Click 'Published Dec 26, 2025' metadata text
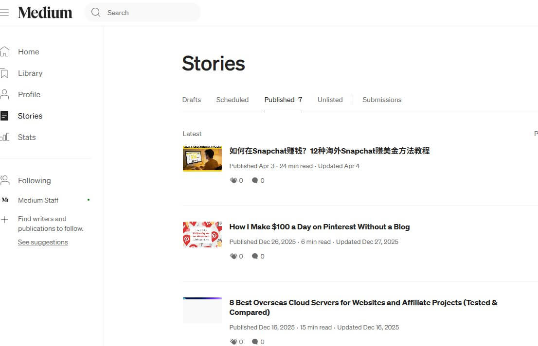Viewport: 538px width, 346px height. click(263, 242)
